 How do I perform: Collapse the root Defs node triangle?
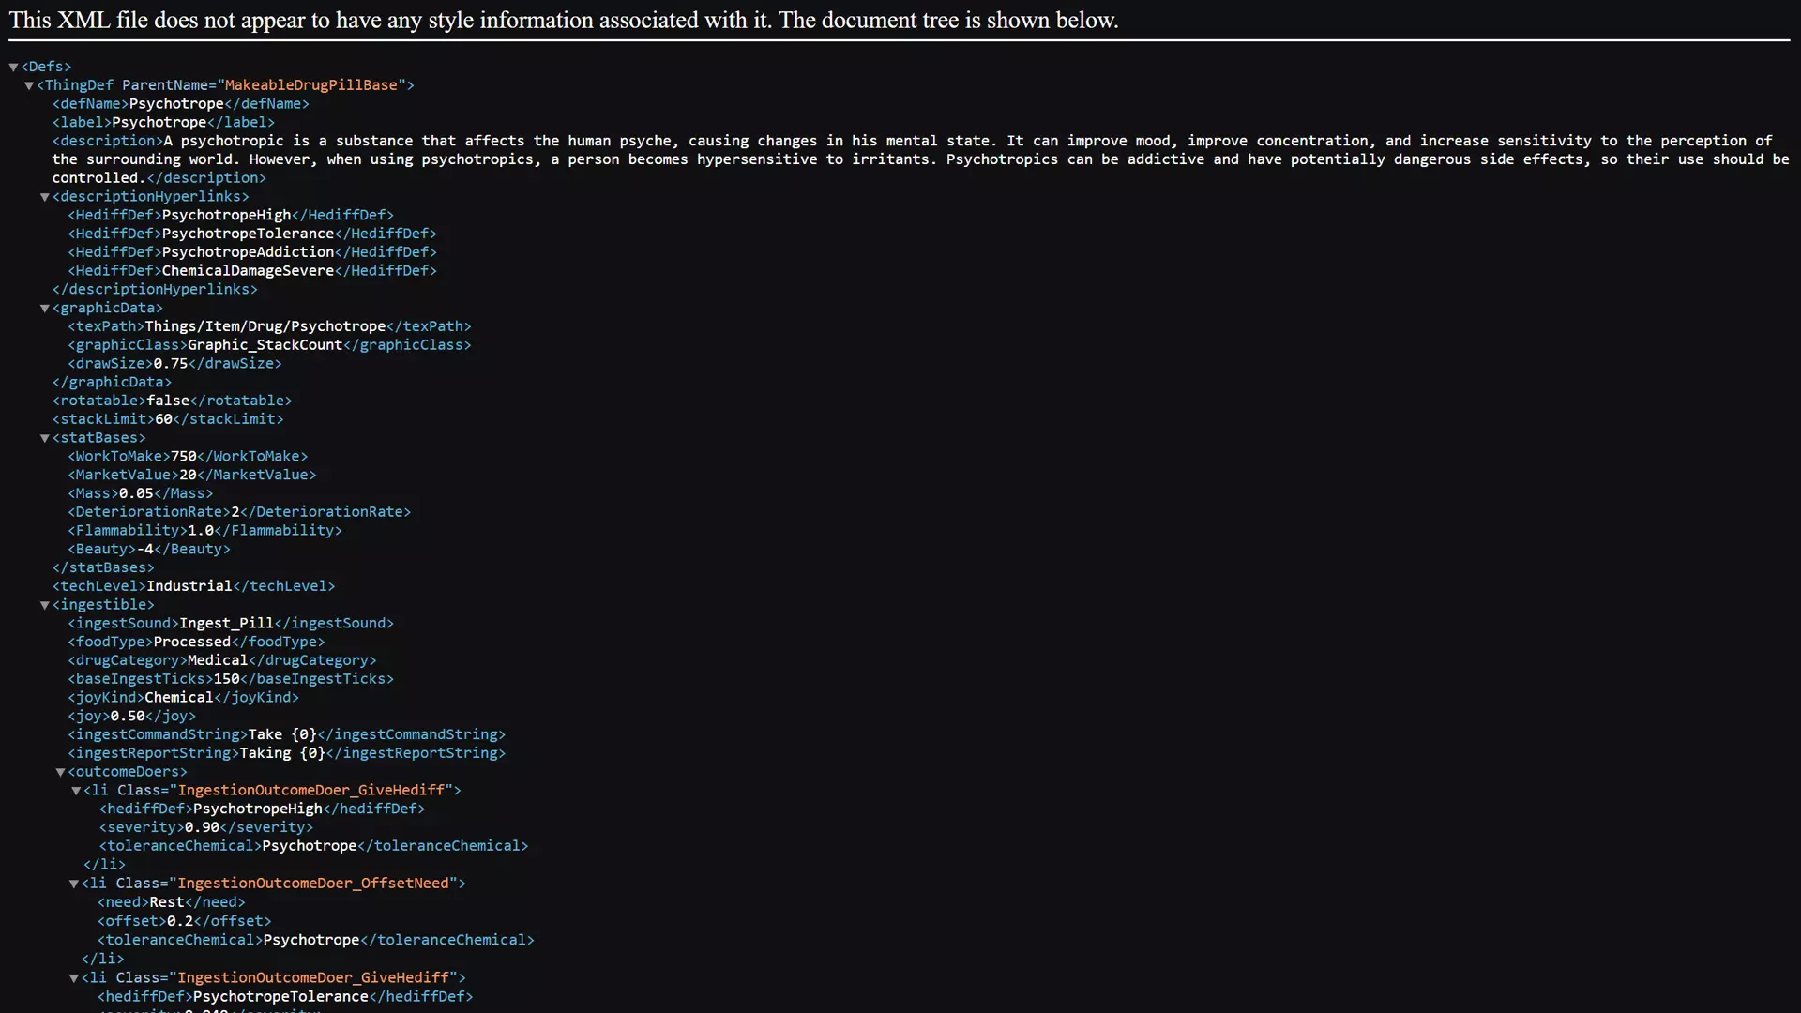(13, 67)
